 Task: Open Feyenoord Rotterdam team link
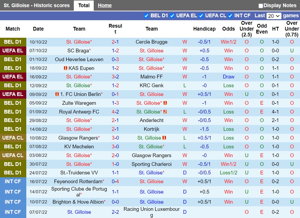(x=78, y=181)
